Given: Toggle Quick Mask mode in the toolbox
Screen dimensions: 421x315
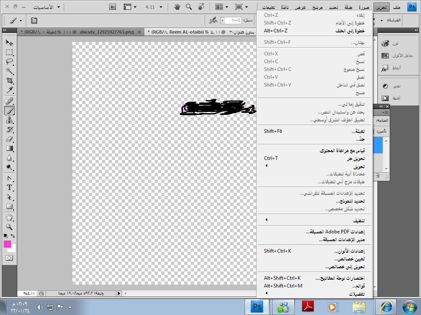Looking at the screenshot, I should click(x=9, y=258).
